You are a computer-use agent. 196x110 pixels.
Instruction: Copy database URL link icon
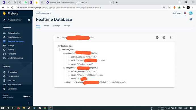(59, 38)
